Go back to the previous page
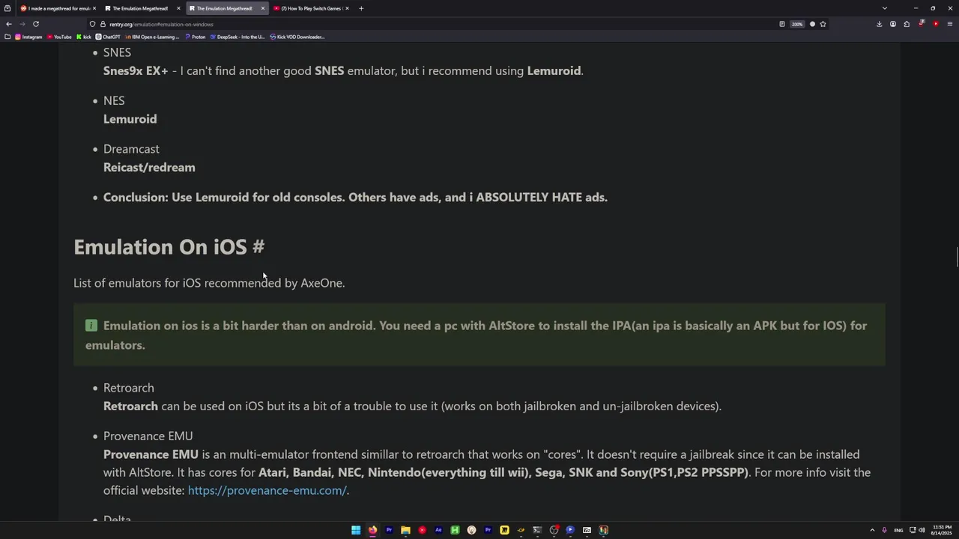This screenshot has height=539, width=959. pyautogui.click(x=9, y=24)
